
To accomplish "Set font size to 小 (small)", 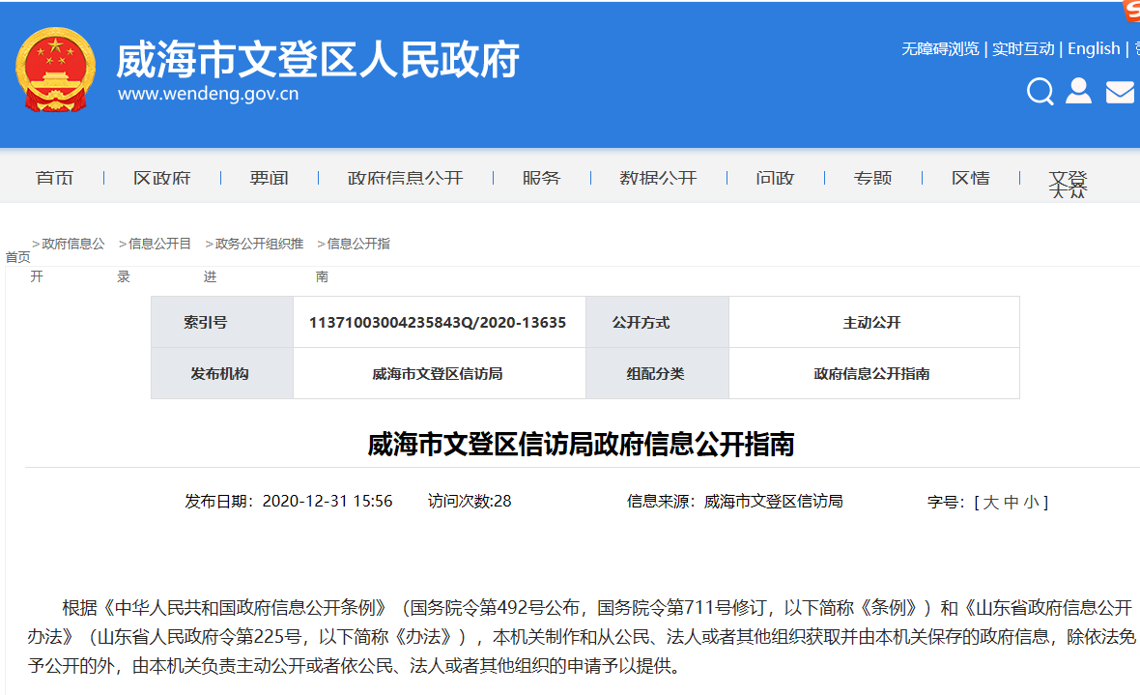I will (x=1031, y=502).
